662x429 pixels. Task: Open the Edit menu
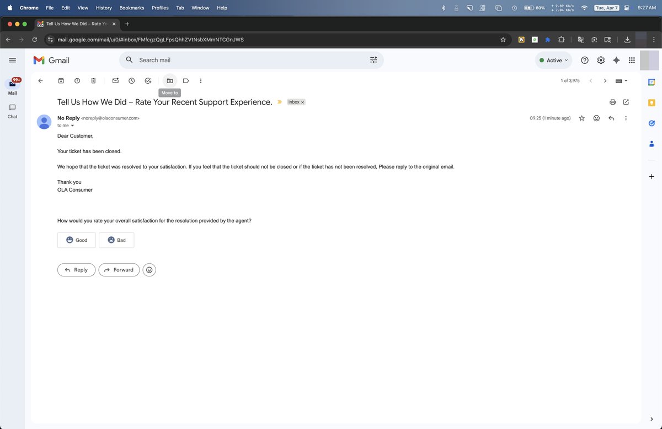point(66,8)
